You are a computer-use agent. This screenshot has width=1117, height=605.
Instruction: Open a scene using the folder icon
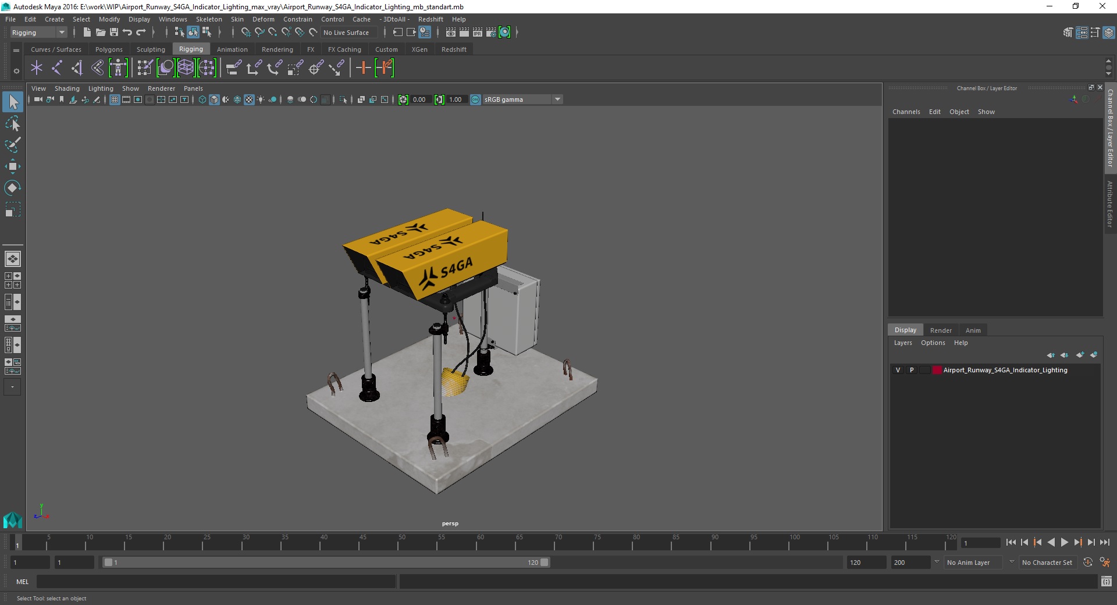click(100, 33)
